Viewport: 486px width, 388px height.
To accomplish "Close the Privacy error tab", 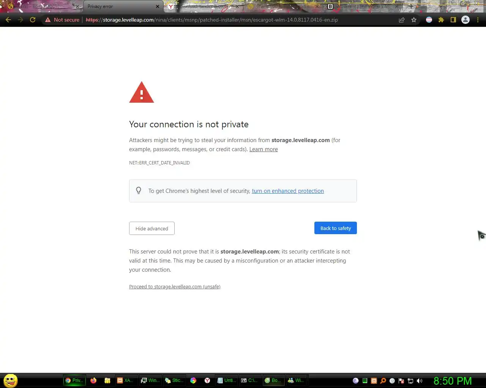I will pyautogui.click(x=158, y=6).
